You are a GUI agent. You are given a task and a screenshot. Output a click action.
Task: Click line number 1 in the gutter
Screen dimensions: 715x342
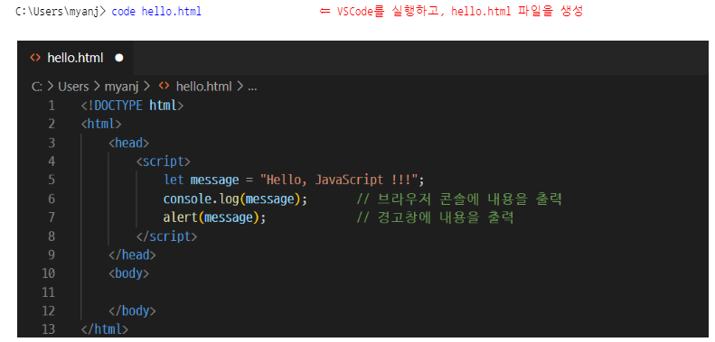pos(52,106)
